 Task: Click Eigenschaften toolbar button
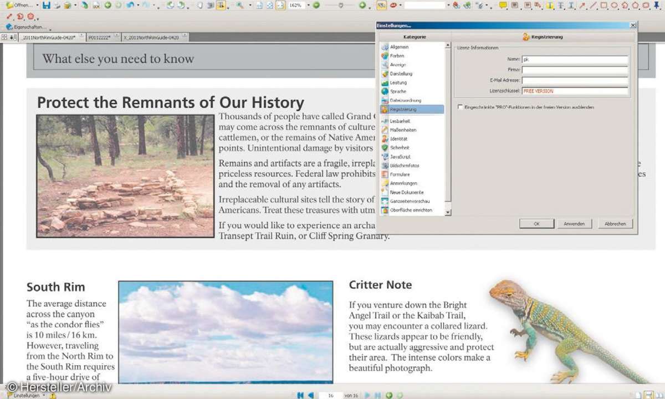click(x=25, y=27)
